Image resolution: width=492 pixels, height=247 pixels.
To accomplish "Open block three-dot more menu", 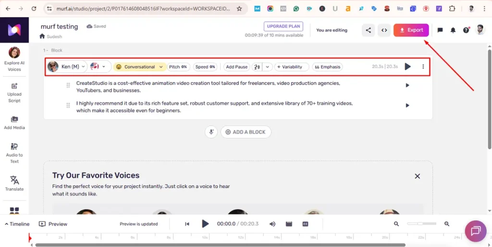I will click(x=423, y=66).
